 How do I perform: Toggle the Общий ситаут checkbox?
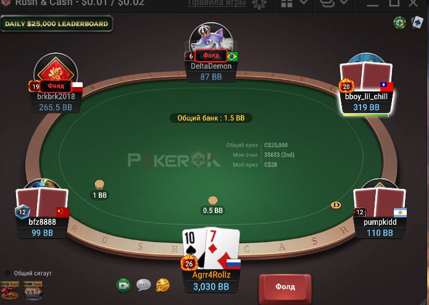[7, 273]
